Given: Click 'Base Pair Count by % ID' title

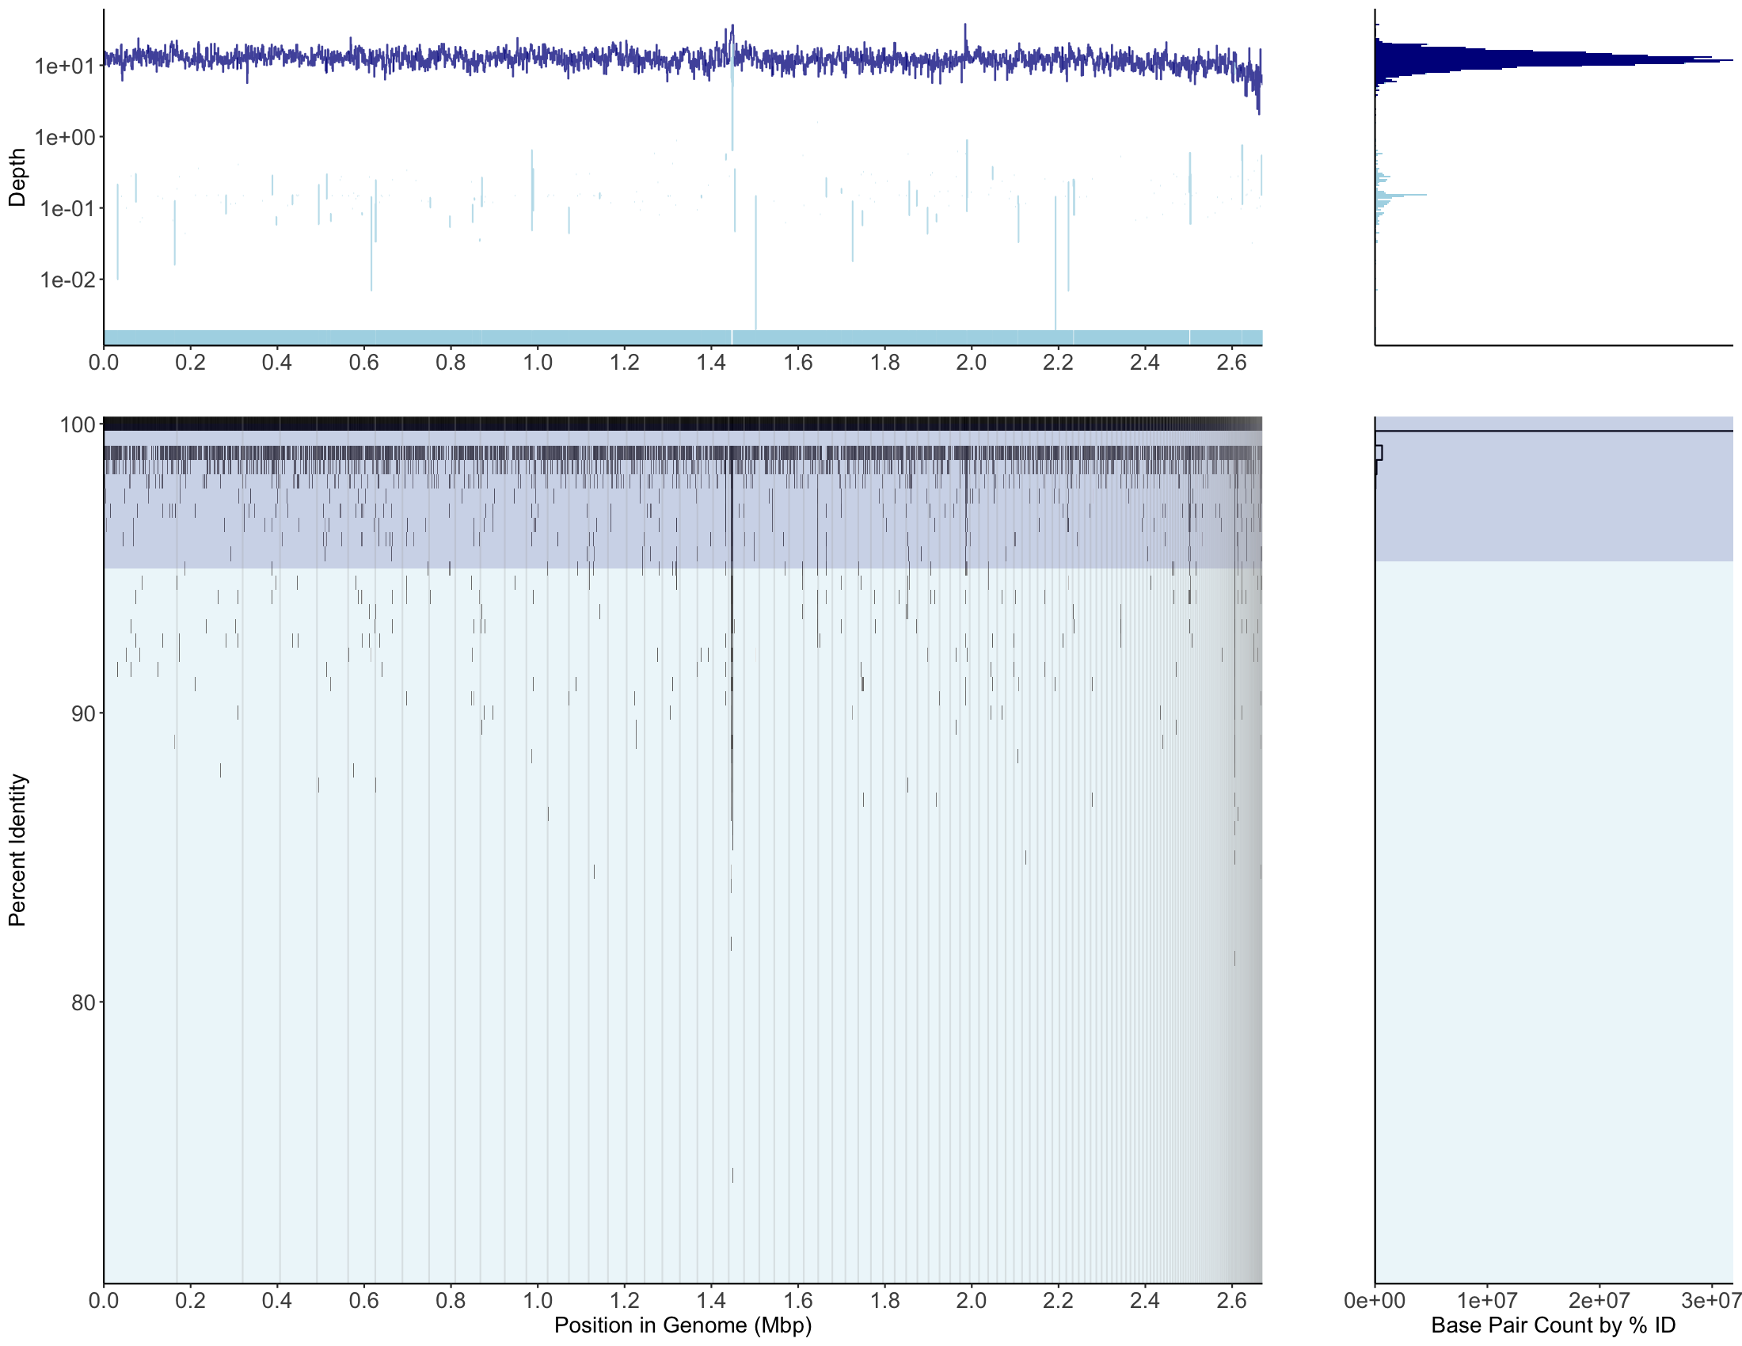Looking at the screenshot, I should 1553,1325.
